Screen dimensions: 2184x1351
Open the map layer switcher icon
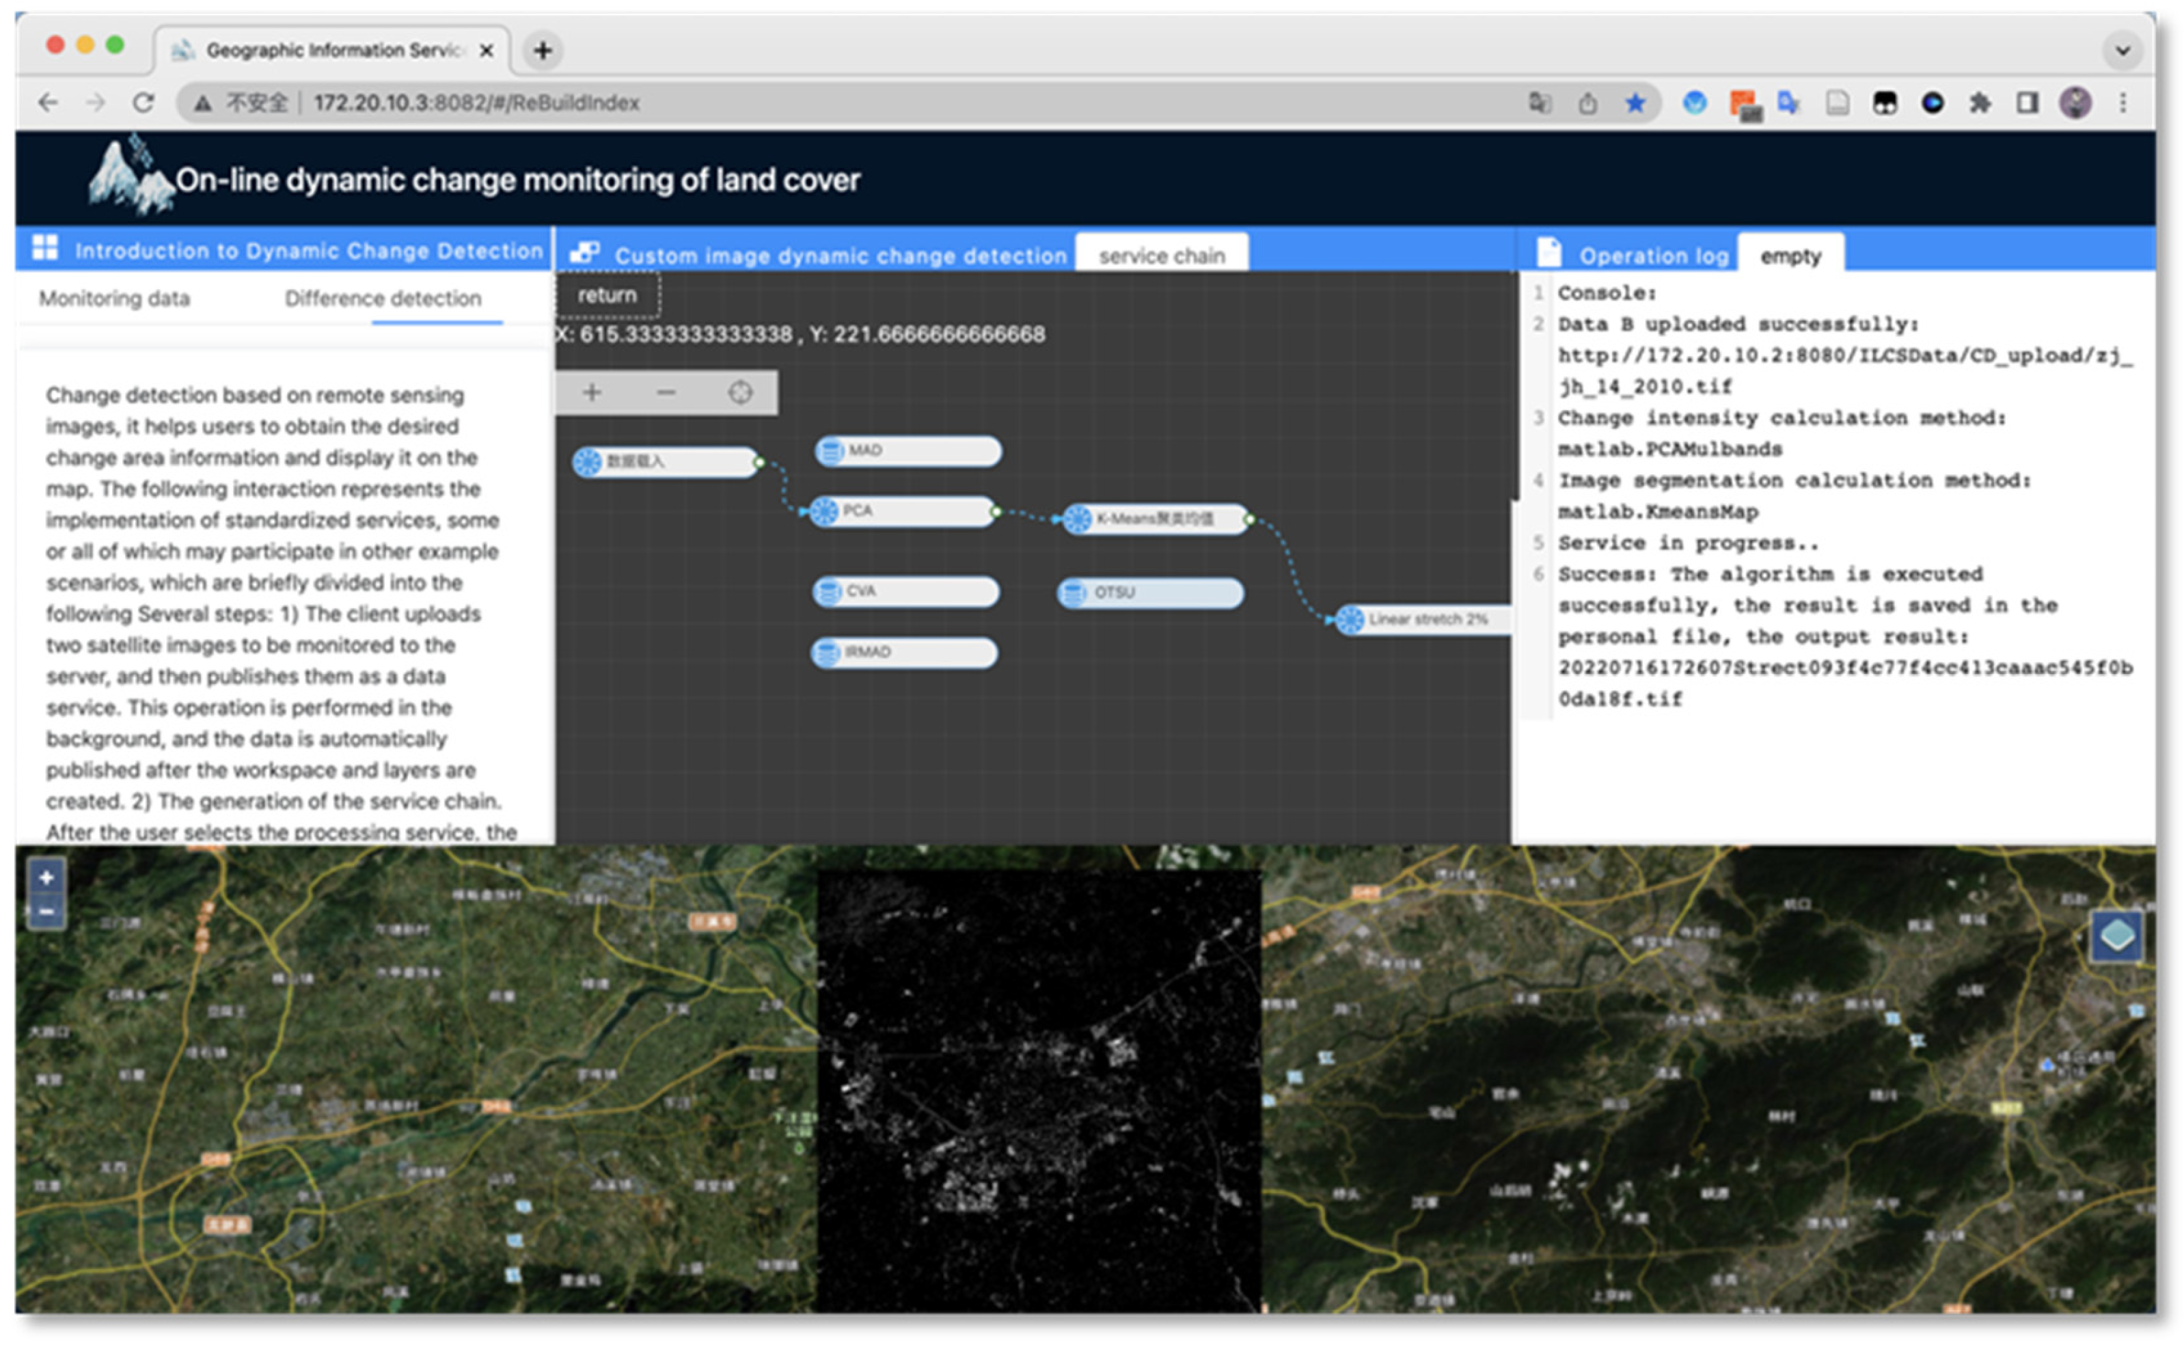click(x=2116, y=936)
